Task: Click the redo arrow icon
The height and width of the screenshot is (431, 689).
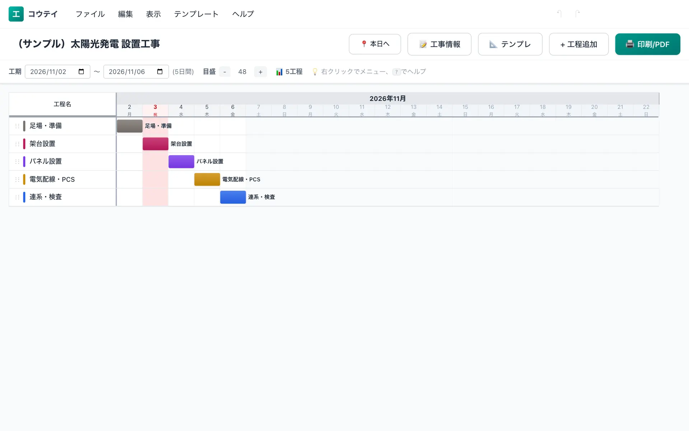Action: (577, 14)
